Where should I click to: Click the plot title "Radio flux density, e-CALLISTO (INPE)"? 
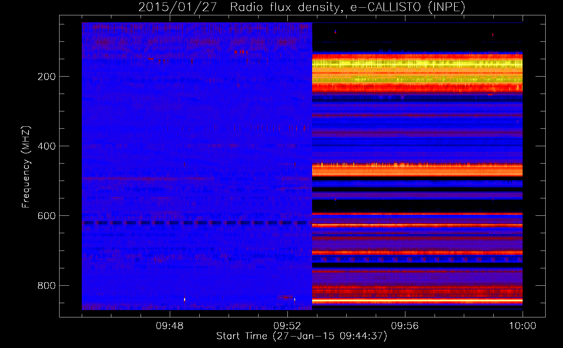tap(347, 7)
